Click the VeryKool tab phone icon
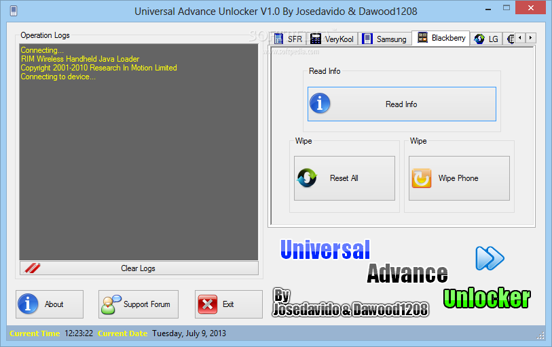The height and width of the screenshot is (347, 552). pos(316,39)
